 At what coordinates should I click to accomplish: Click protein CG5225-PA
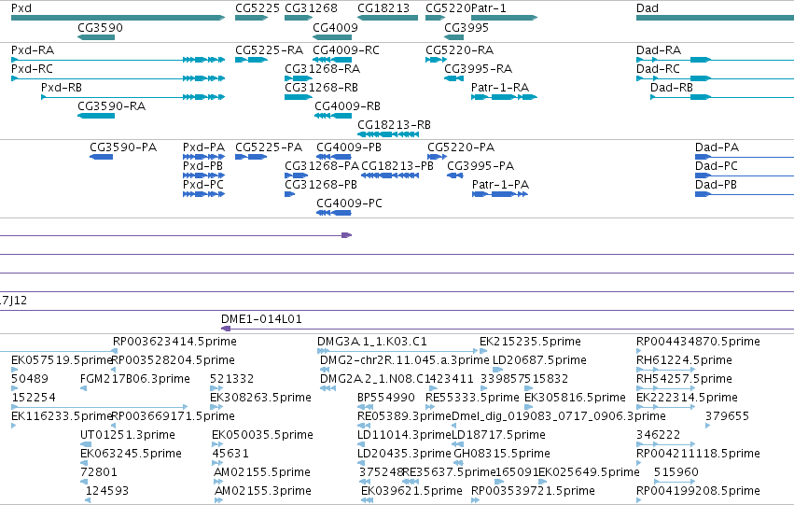tap(269, 147)
